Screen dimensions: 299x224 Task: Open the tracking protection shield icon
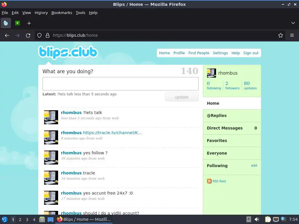point(39,35)
